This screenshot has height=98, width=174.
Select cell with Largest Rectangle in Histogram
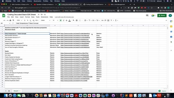[x=27, y=43]
